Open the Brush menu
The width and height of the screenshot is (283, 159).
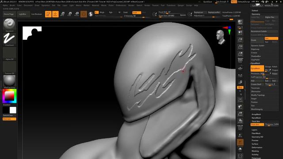coord(12,5)
